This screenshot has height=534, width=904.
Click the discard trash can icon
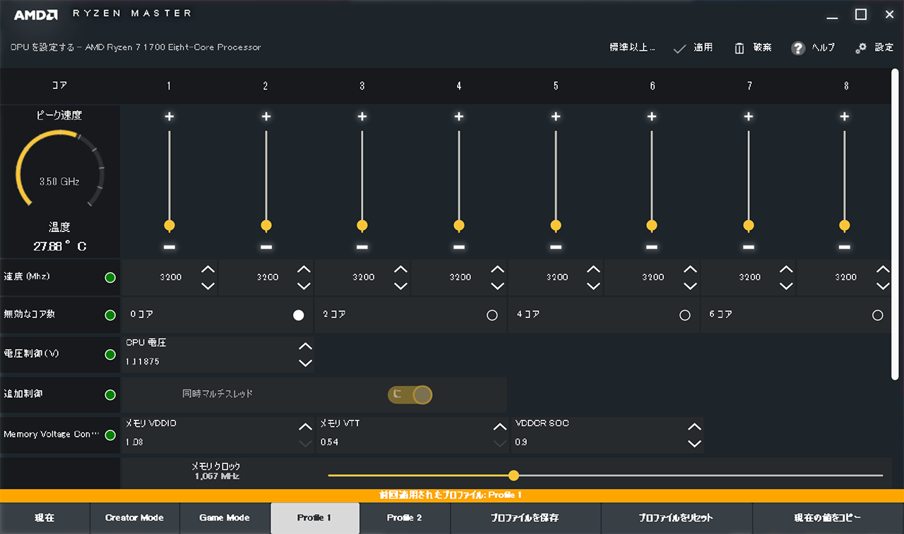point(739,48)
